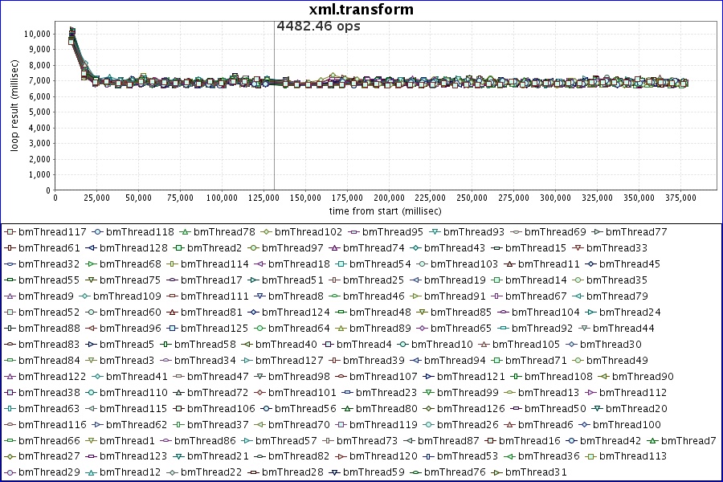This screenshot has height=482, width=723.
Task: Click the 10,000 tick on the y-axis
Action: pos(36,34)
